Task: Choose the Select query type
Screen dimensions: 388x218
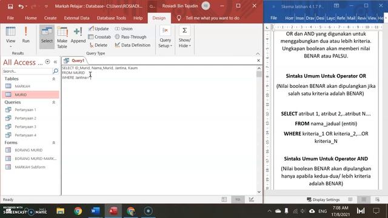Action: (47, 36)
